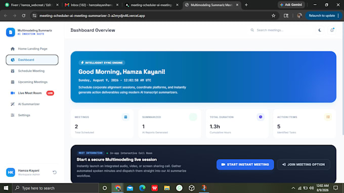Open the notifications bell
Viewport: 344px width, 193px height.
tap(332, 30)
